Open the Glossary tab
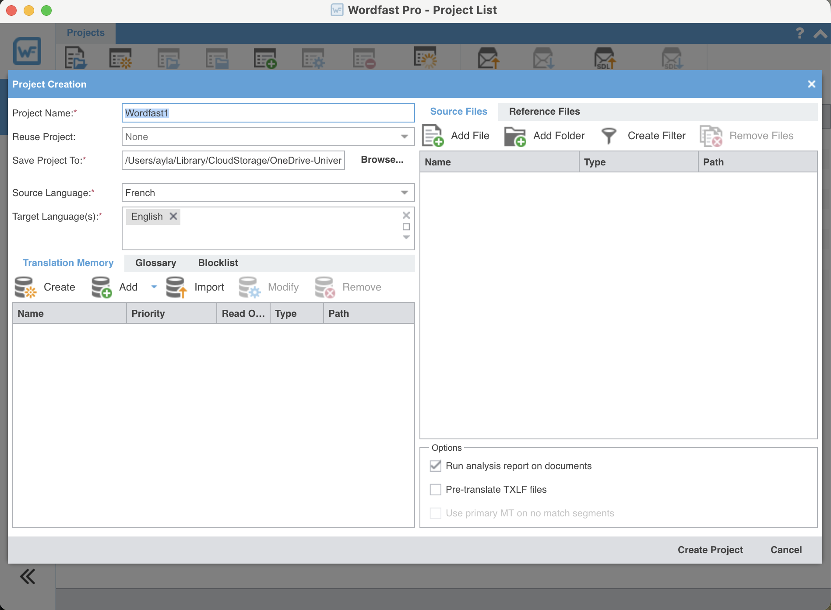 click(155, 263)
